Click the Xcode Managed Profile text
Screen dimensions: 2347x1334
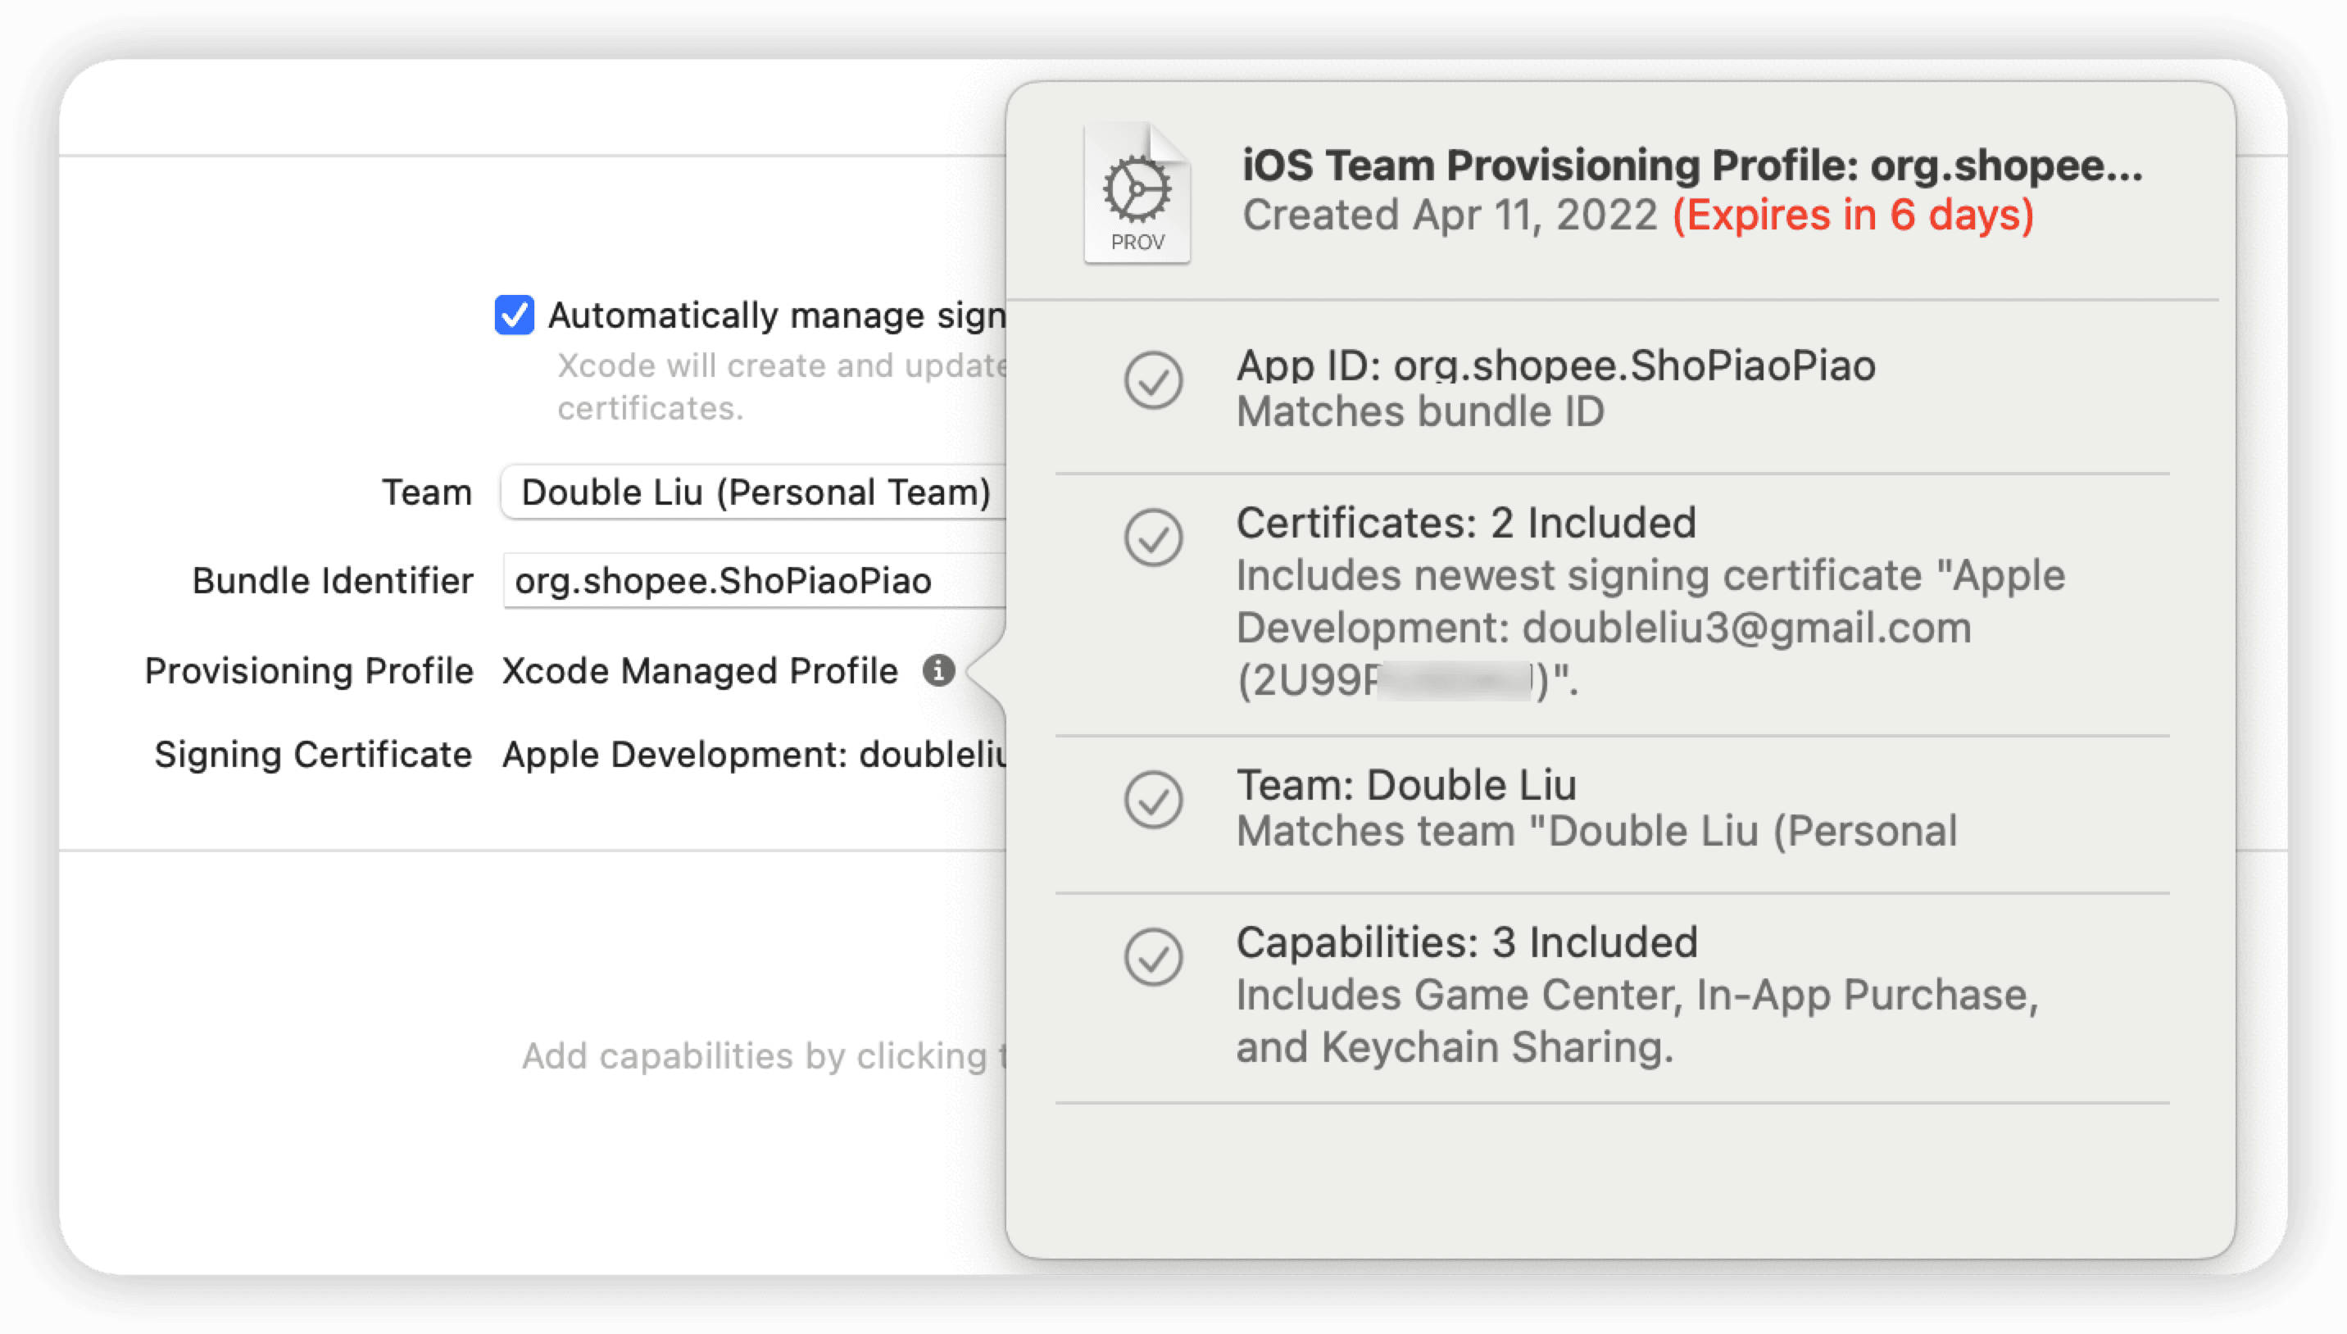tap(700, 670)
